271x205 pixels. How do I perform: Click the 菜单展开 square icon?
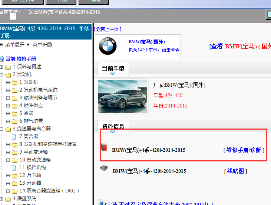[1, 45]
